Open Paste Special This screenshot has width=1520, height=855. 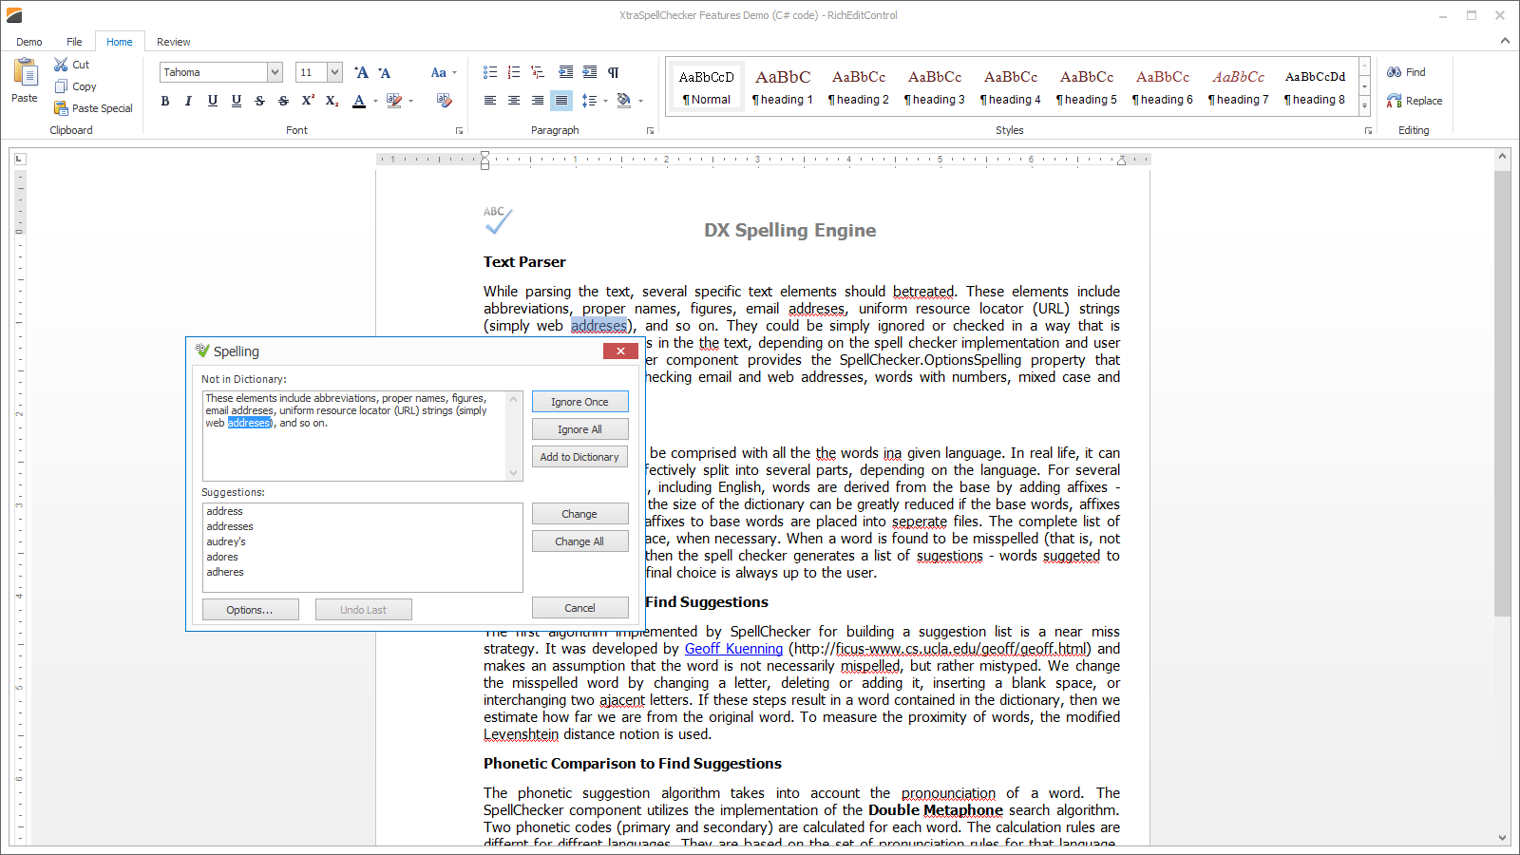(x=93, y=108)
